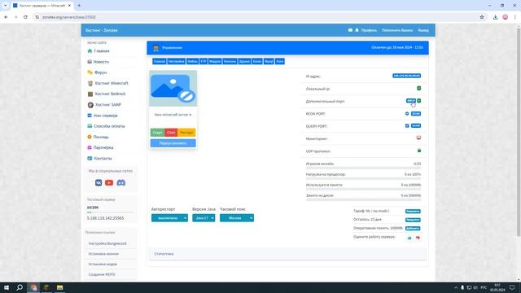This screenshot has height=293, width=521.
Task: Open the YouTube social icon
Action: point(109,182)
